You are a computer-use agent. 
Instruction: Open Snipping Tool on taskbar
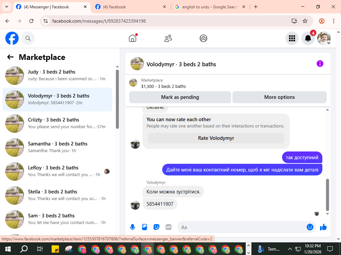pos(69,249)
